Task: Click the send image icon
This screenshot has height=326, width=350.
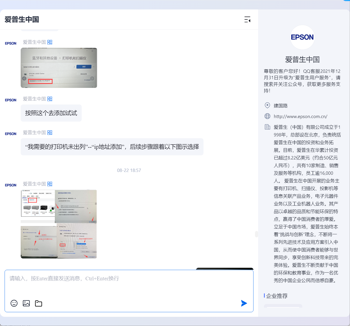Action: (x=26, y=303)
